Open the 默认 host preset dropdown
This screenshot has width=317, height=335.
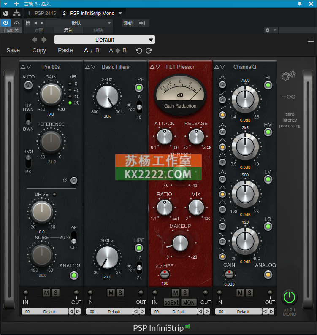point(79,23)
